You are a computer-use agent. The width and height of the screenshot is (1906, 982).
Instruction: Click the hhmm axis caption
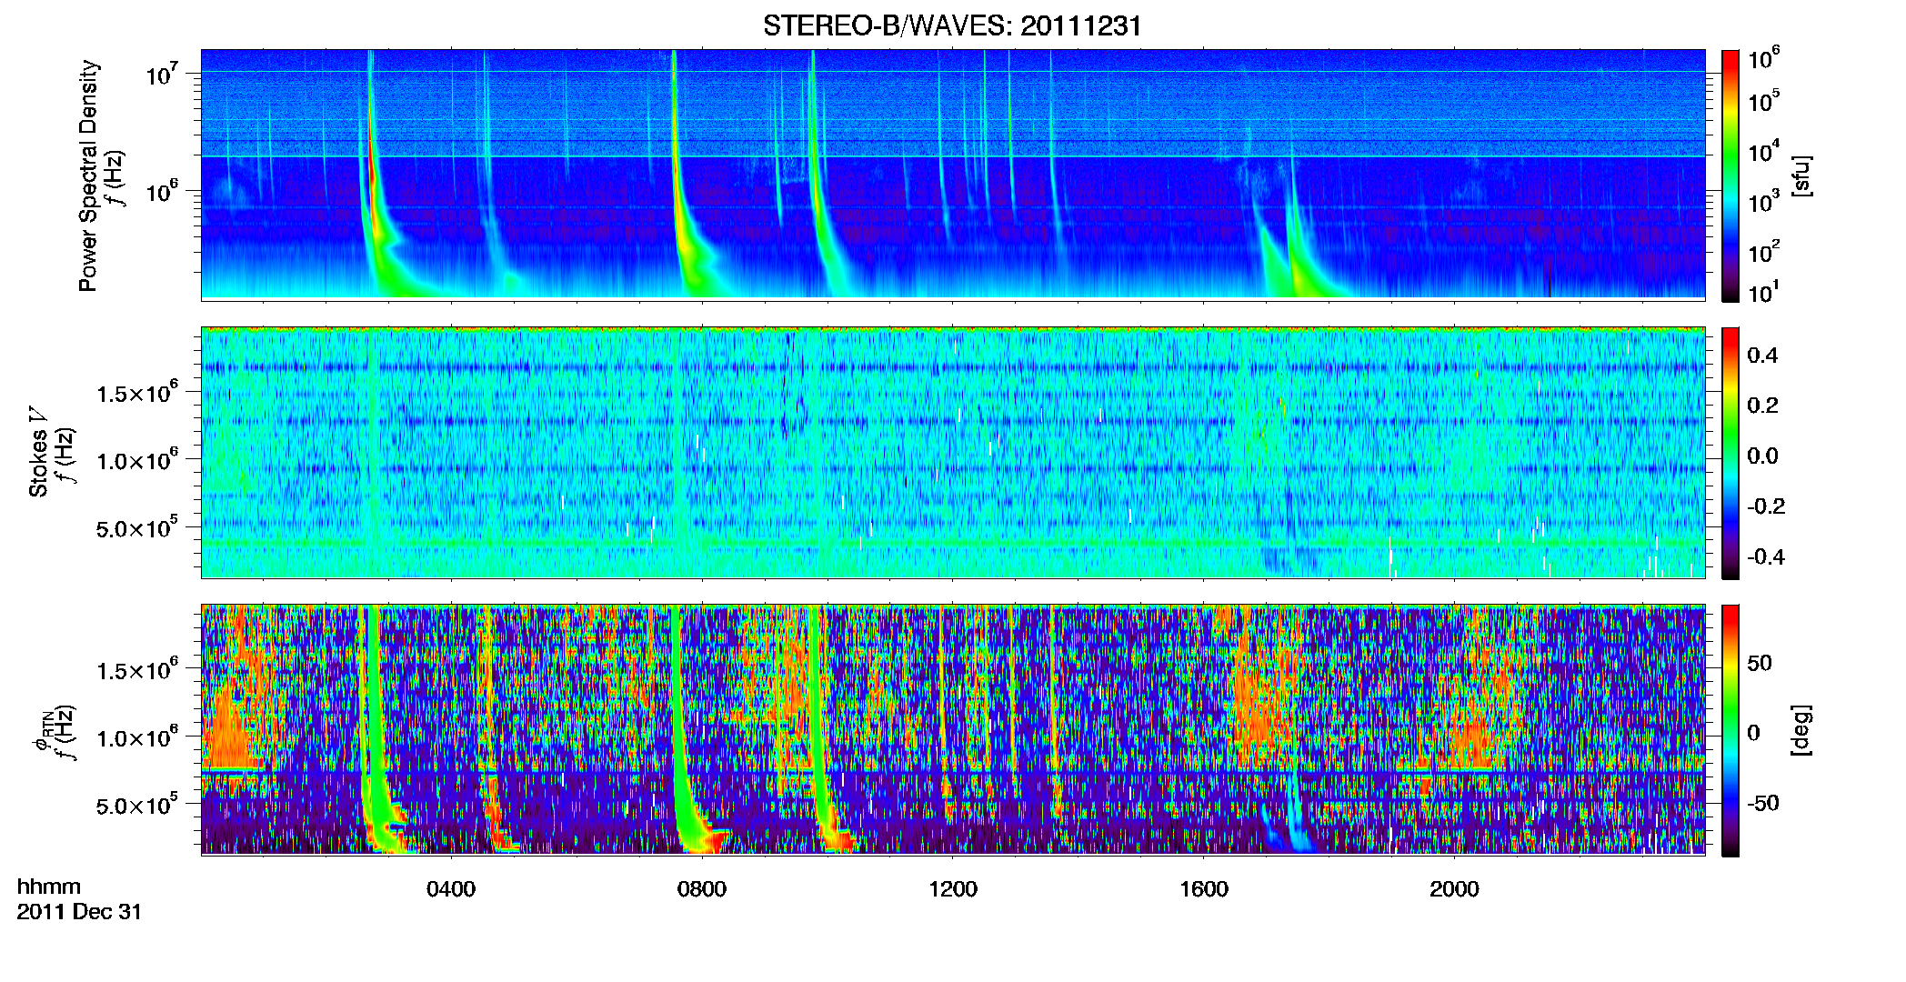(49, 887)
